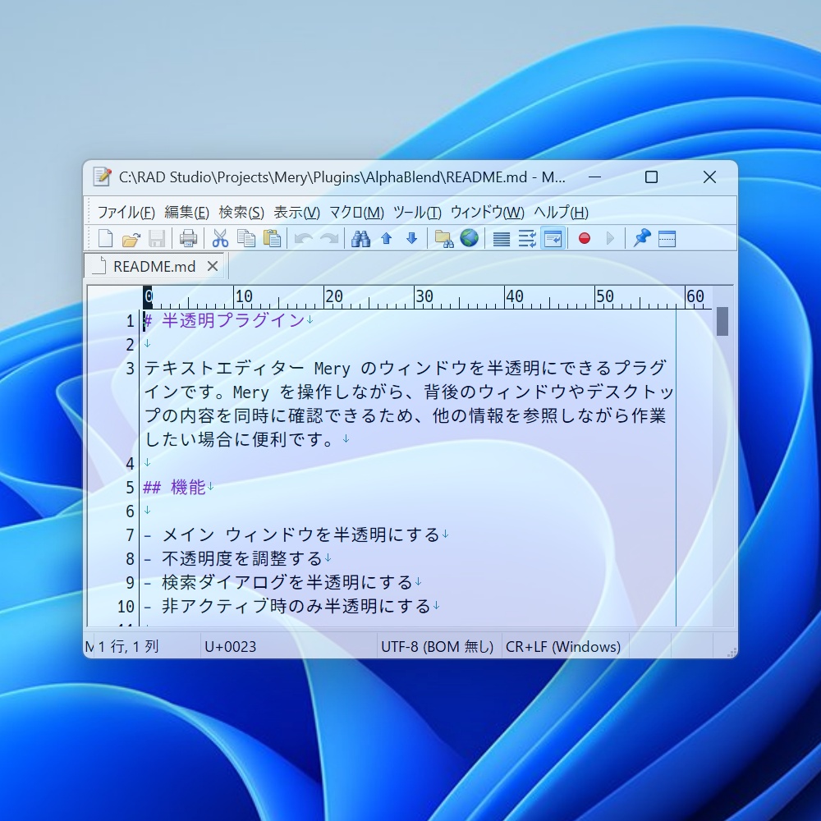The image size is (821, 821).
Task: Open the ファイル(F) menu
Action: click(126, 212)
